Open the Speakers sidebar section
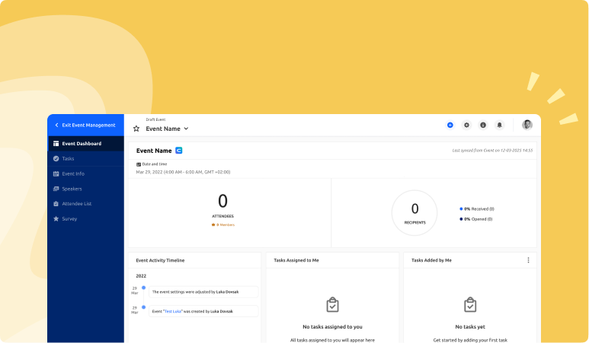589x343 pixels. point(72,189)
